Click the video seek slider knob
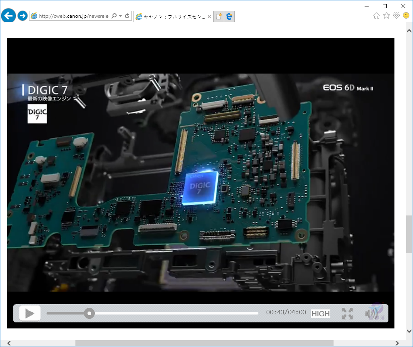Viewport: 413px width, 347px height. [89, 313]
